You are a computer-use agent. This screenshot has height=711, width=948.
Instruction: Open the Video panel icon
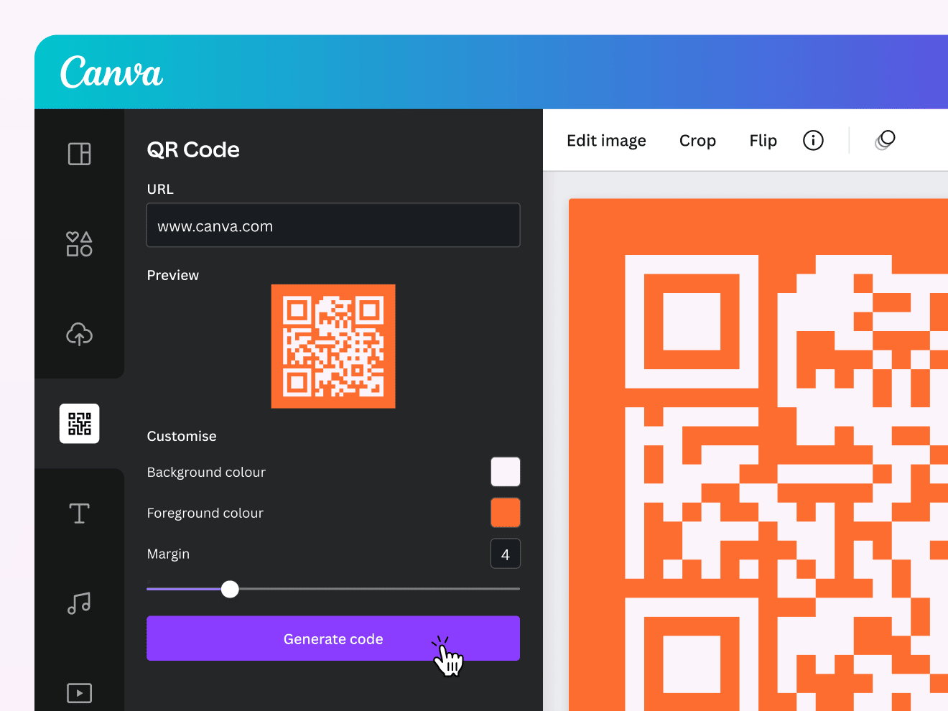(x=79, y=692)
